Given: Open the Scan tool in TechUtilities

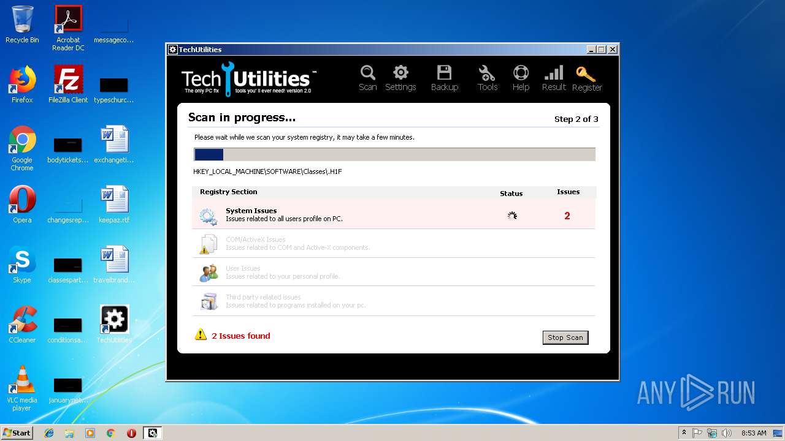Looking at the screenshot, I should [x=367, y=78].
